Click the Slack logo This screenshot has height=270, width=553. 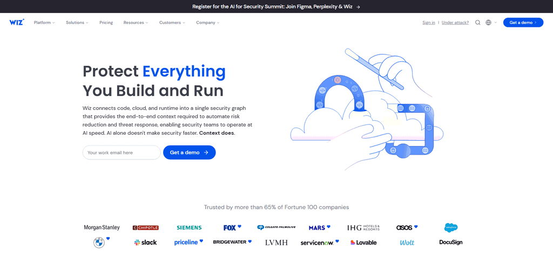(x=145, y=243)
